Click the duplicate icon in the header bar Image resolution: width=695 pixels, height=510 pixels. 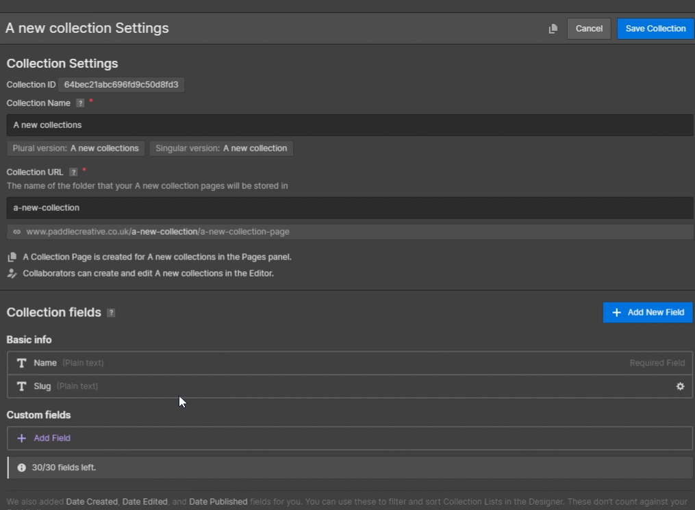[x=553, y=28]
